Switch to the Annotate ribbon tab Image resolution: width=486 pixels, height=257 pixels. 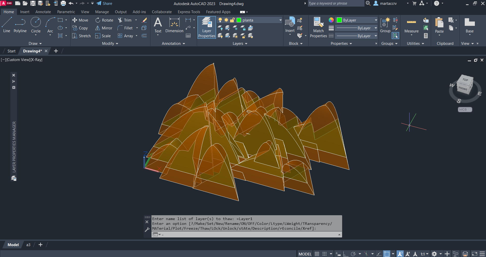(43, 12)
